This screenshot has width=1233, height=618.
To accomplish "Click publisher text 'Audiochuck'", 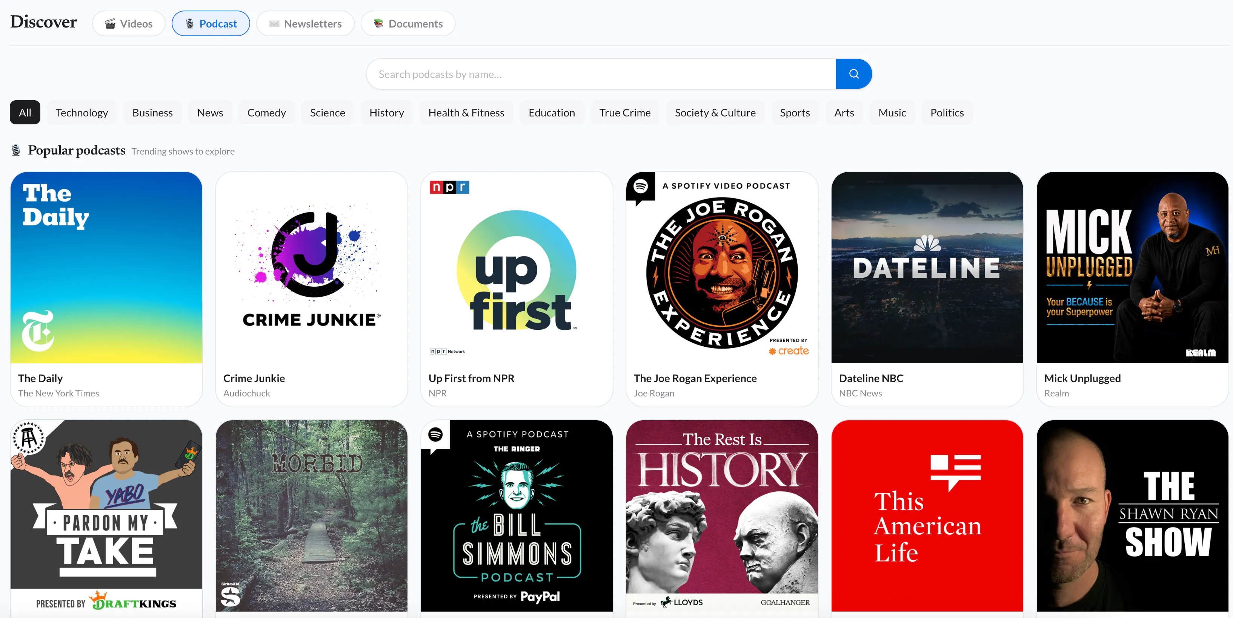I will (246, 393).
